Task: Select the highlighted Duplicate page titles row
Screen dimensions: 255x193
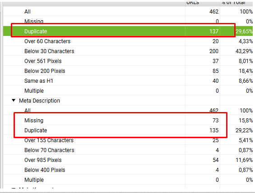Action: (128, 31)
